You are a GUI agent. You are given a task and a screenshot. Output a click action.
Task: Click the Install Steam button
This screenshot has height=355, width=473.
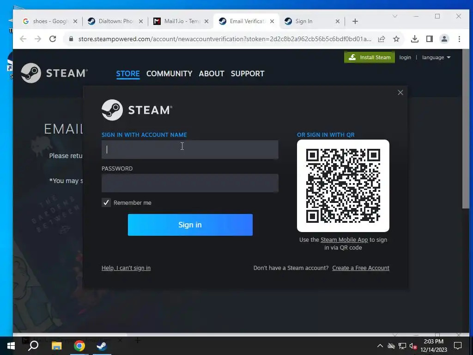click(x=369, y=57)
